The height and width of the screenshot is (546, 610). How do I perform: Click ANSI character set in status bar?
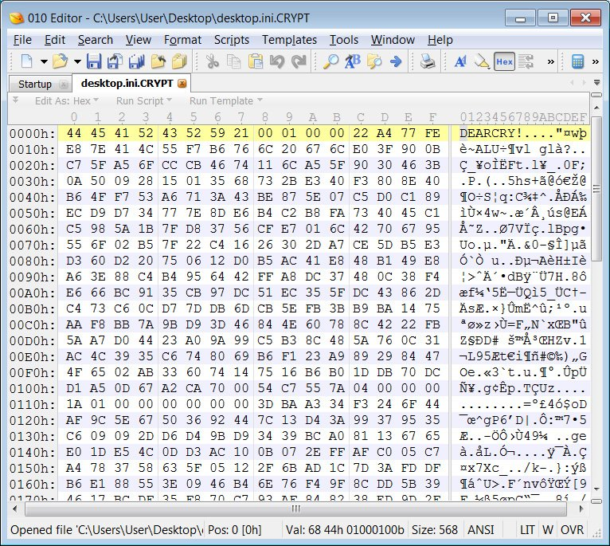(x=480, y=529)
